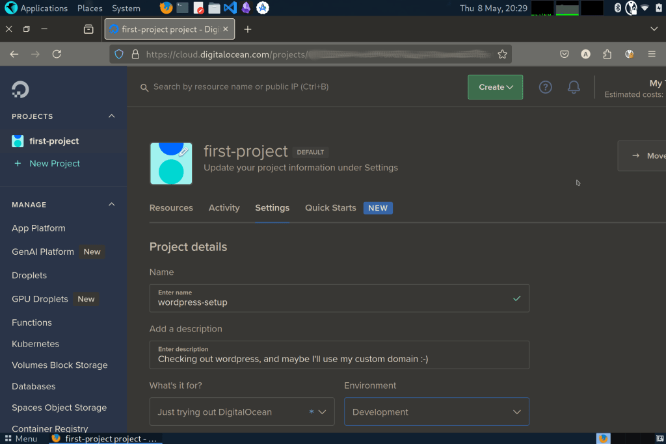Click the clock showing Thu 8 May
Screen dimensions: 666x444
pos(494,8)
